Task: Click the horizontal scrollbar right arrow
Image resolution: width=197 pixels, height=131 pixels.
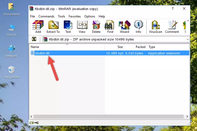Action: pos(187,116)
